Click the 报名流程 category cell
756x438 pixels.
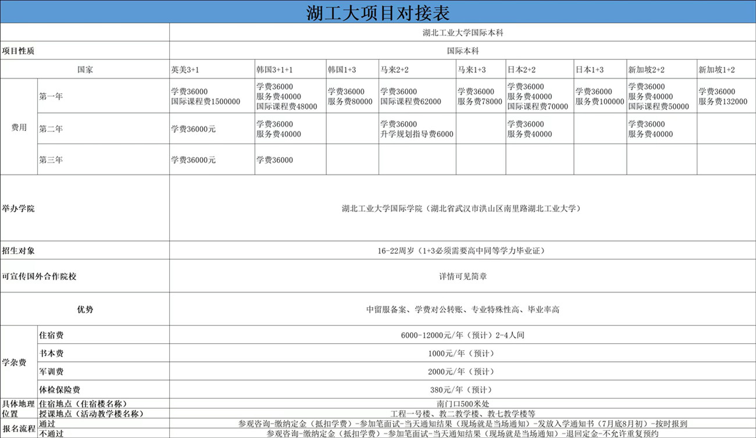click(19, 428)
